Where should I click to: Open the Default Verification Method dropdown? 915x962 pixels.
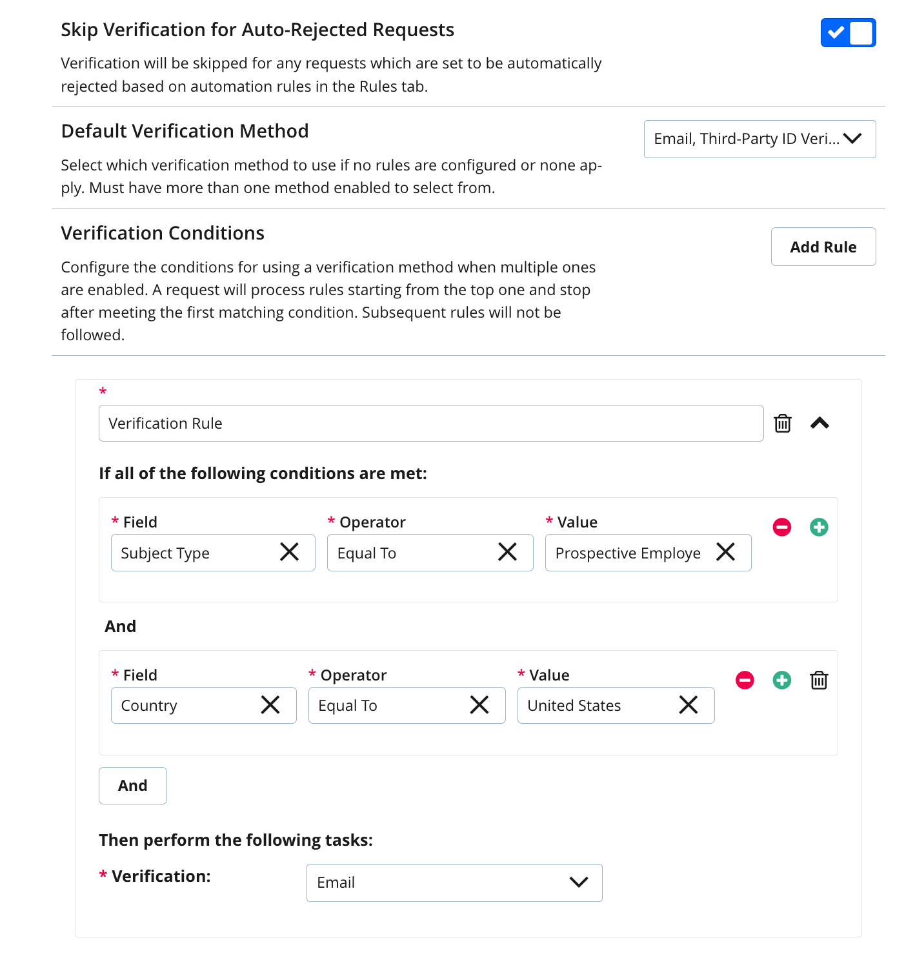point(759,139)
